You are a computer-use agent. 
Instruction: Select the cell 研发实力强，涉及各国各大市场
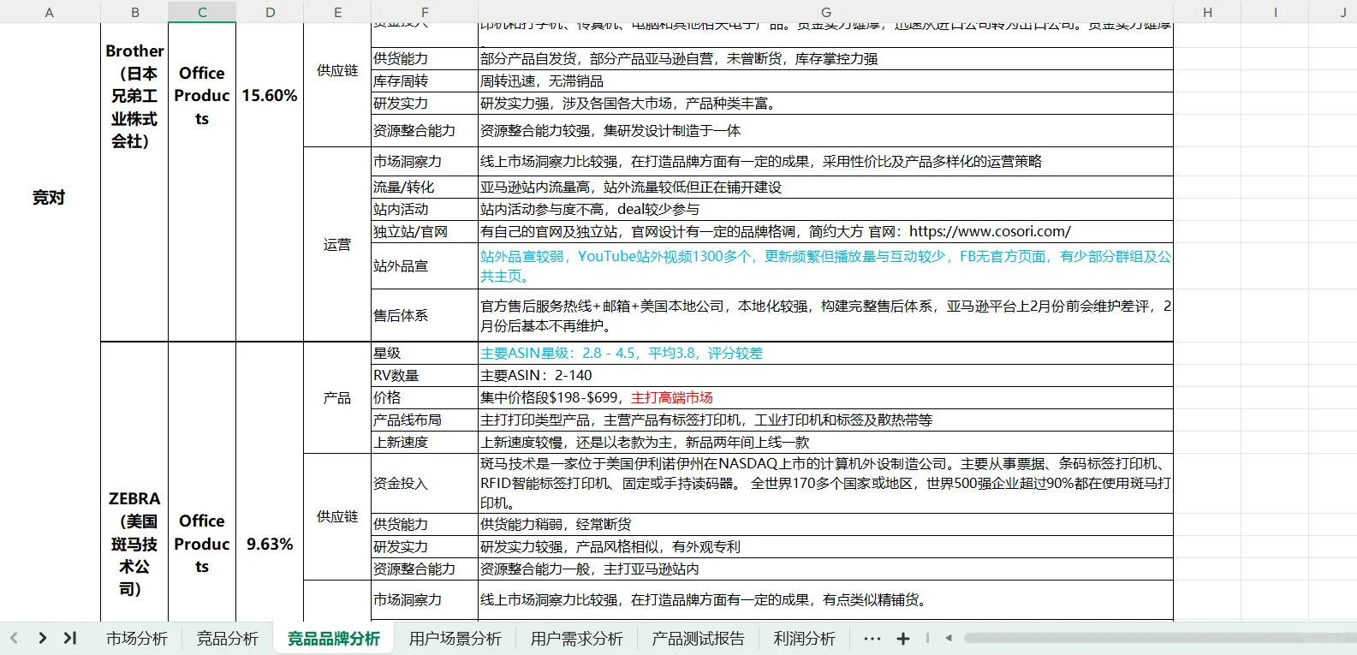(825, 104)
